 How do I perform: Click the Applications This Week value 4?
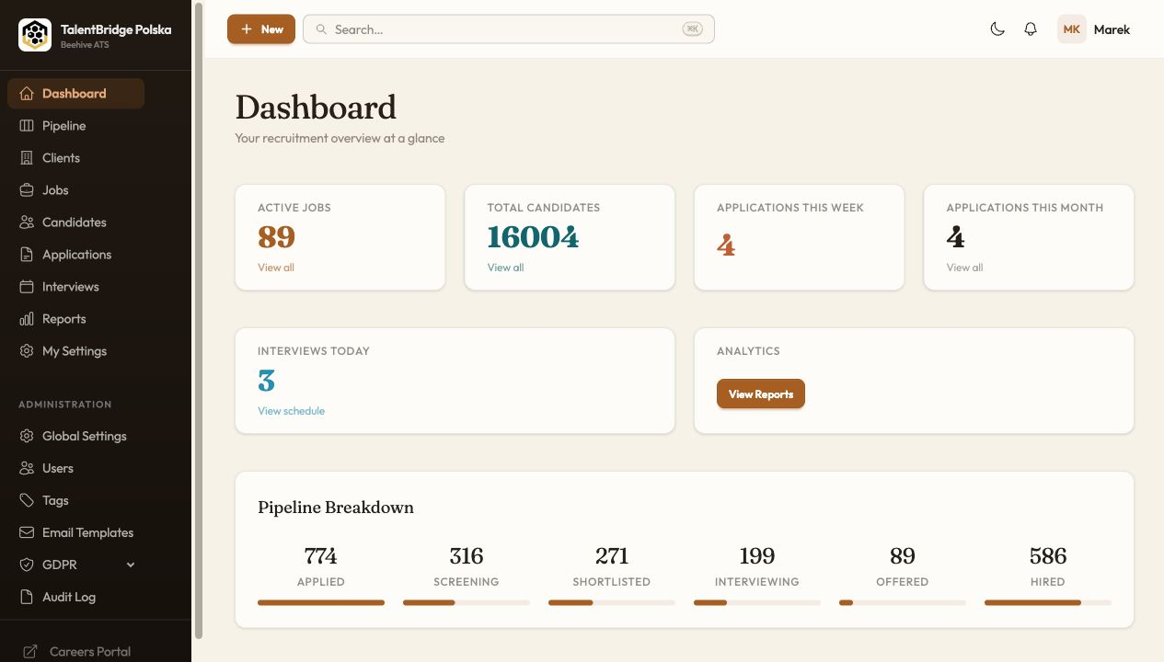point(726,245)
